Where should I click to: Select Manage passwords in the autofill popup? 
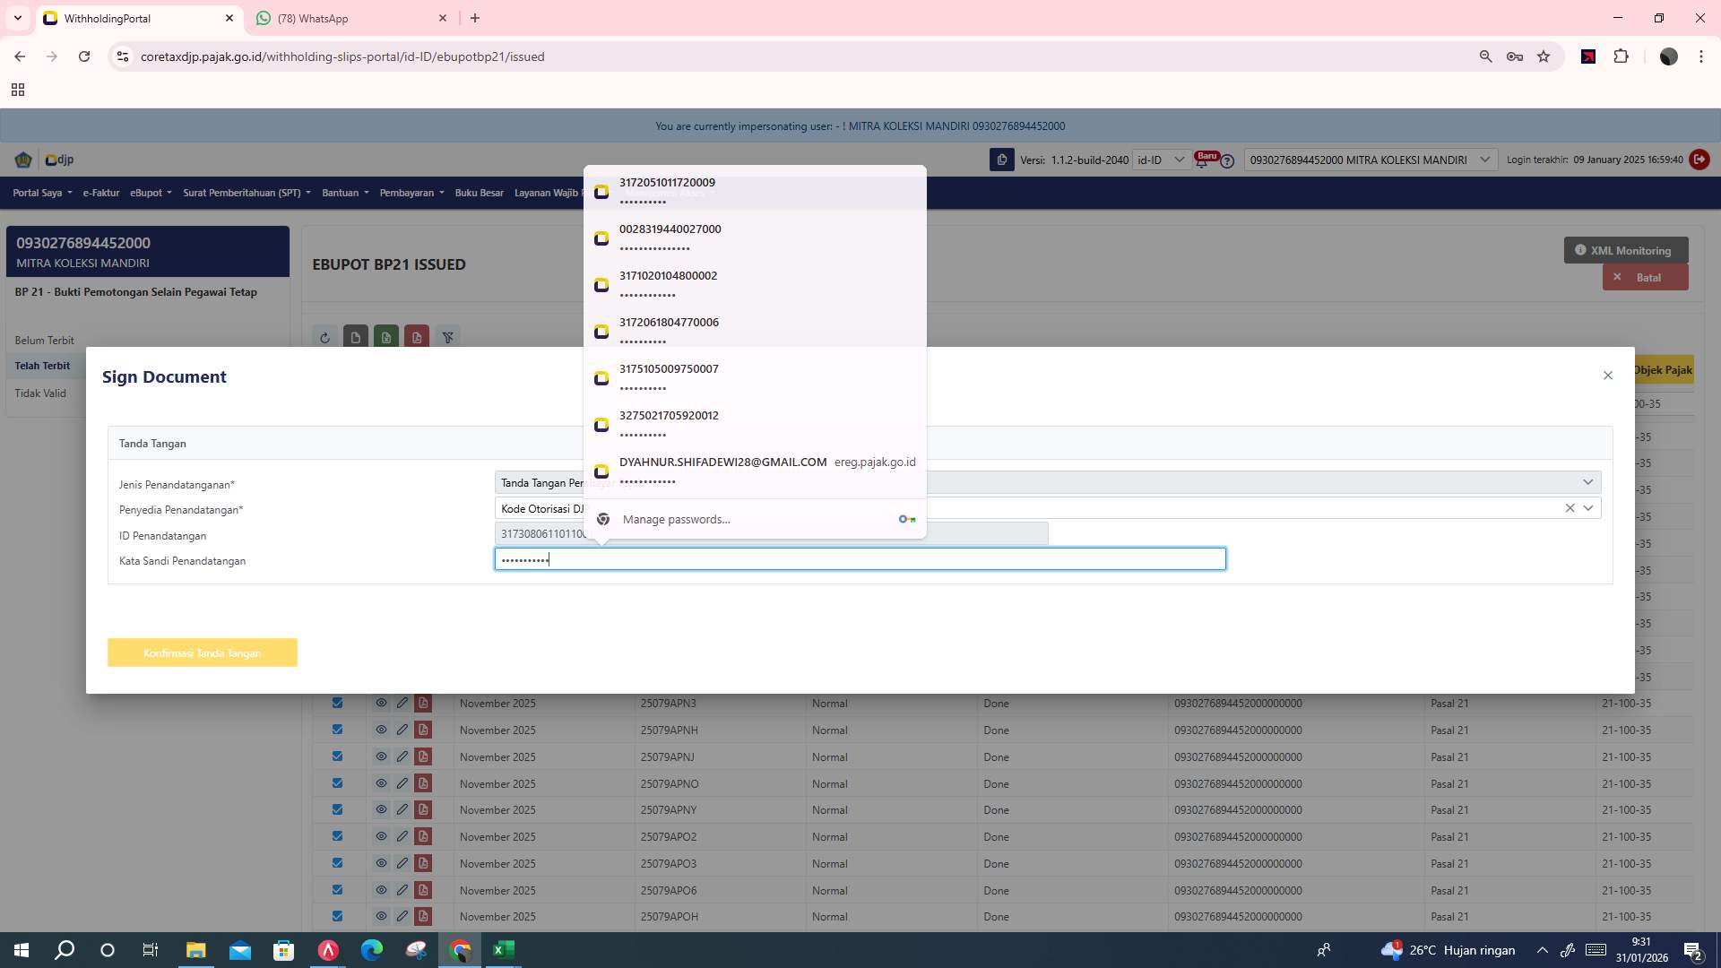click(x=676, y=519)
